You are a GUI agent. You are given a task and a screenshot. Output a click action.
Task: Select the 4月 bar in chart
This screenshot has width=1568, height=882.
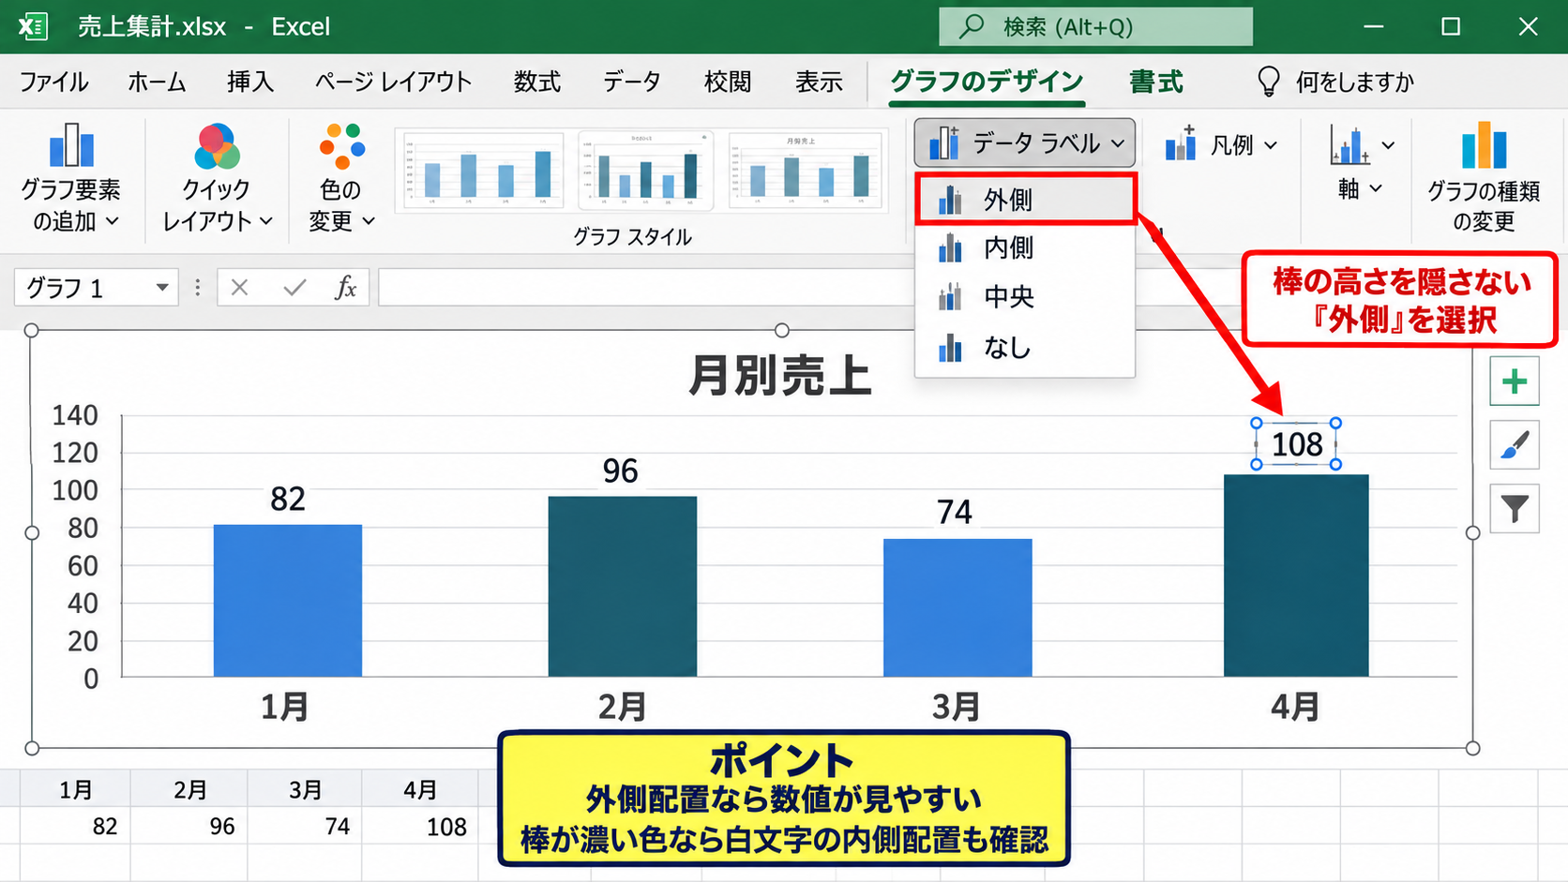(1296, 576)
